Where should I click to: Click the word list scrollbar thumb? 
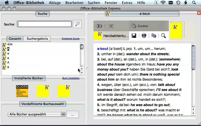tap(82, 47)
